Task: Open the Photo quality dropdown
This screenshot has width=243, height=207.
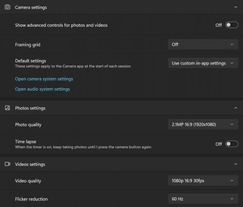Action: 203,125
